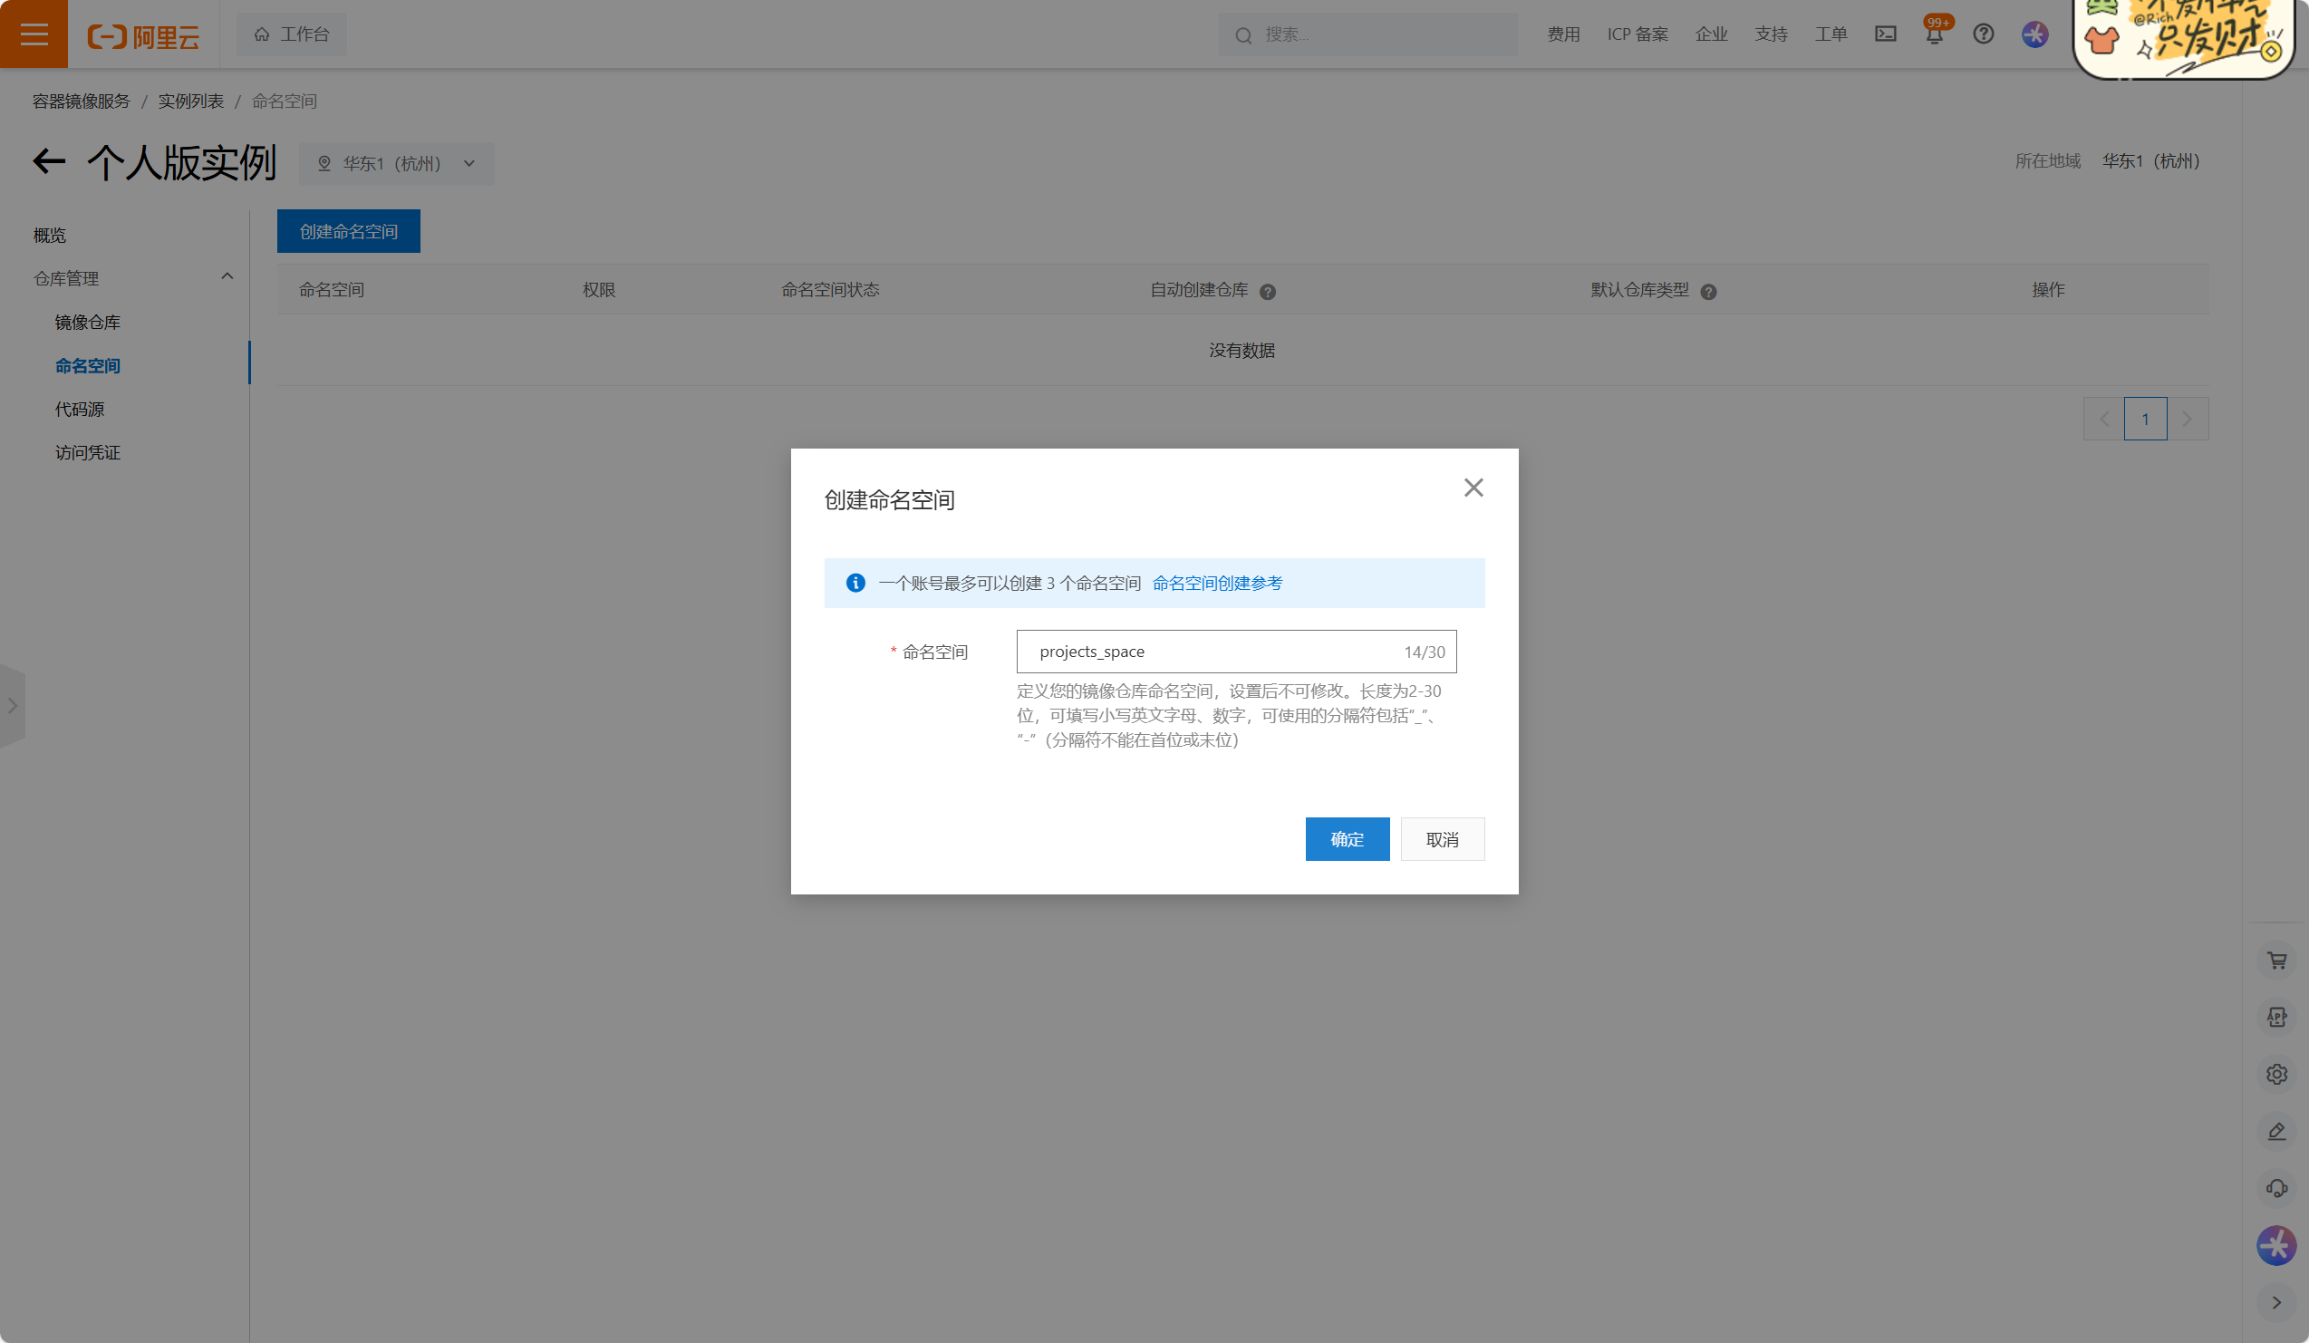2309x1343 pixels.
Task: Collapse the right sidebar chevron
Action: coord(2276,1302)
